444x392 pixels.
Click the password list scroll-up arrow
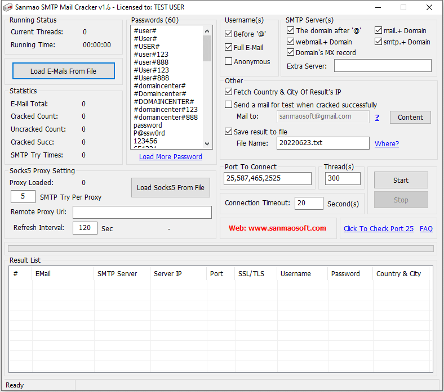207,31
